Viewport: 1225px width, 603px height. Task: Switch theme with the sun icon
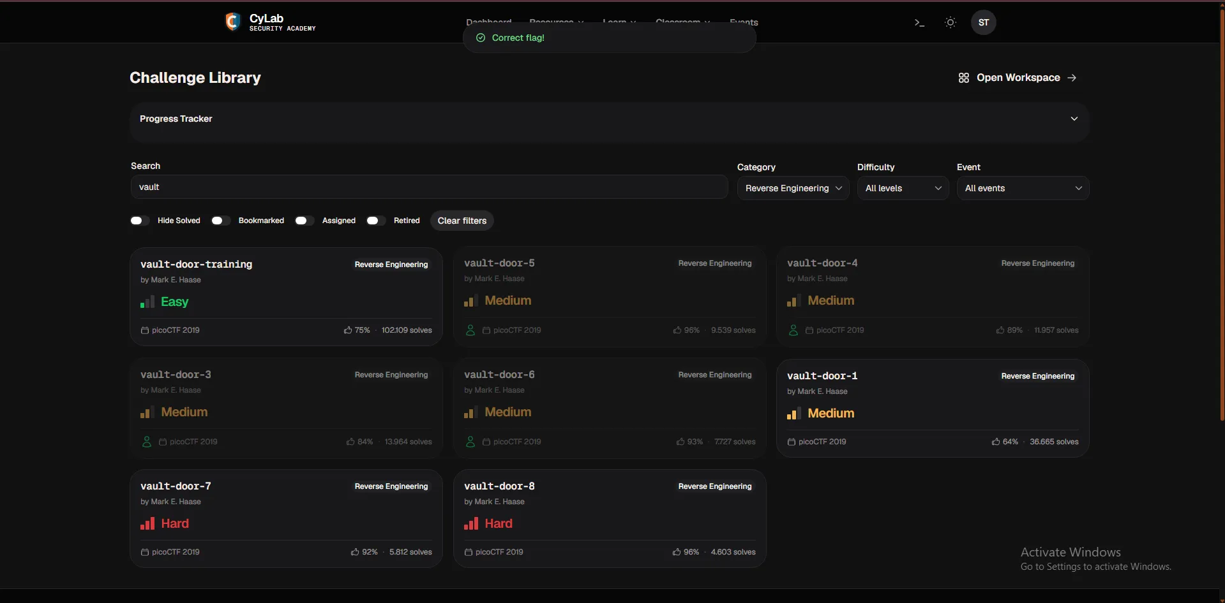point(951,22)
